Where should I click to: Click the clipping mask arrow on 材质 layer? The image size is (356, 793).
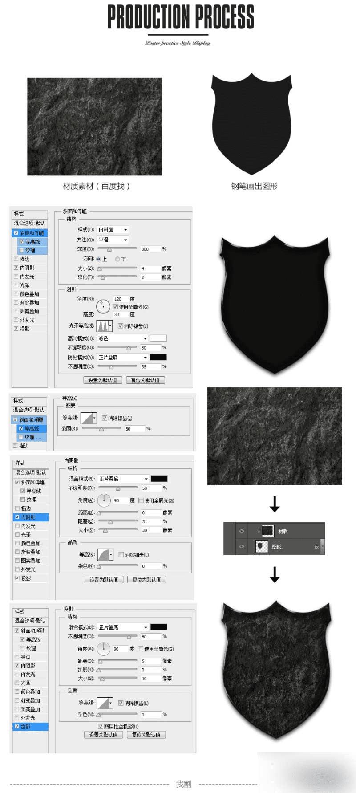pyautogui.click(x=259, y=532)
